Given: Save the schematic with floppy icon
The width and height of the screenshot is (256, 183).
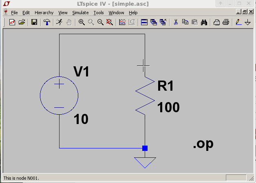Looking at the screenshot, I should click(x=34, y=22).
